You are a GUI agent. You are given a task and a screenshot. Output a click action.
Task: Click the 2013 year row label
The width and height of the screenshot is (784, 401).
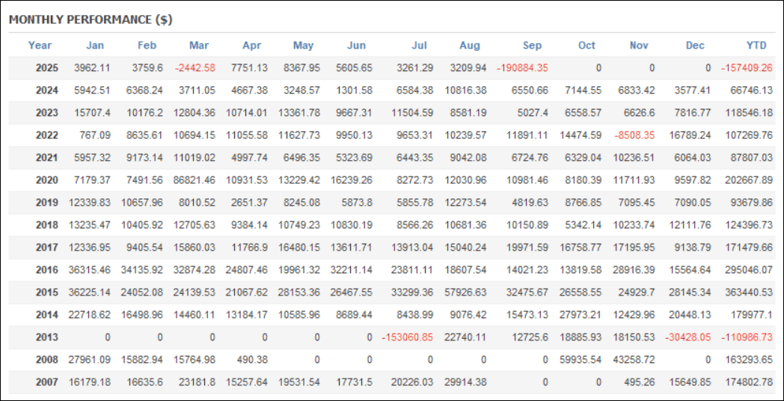click(47, 337)
